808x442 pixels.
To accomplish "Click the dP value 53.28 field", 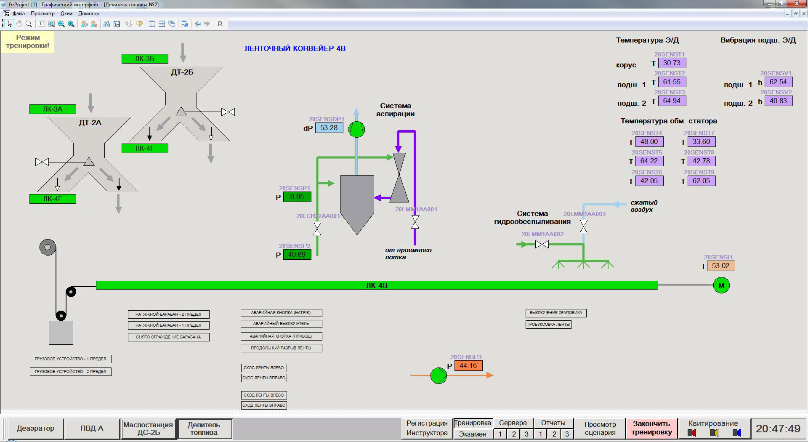I will [329, 128].
